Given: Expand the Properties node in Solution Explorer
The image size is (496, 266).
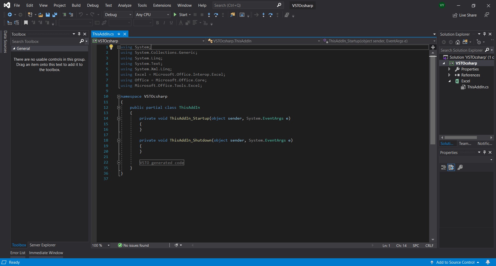Looking at the screenshot, I should (x=449, y=69).
